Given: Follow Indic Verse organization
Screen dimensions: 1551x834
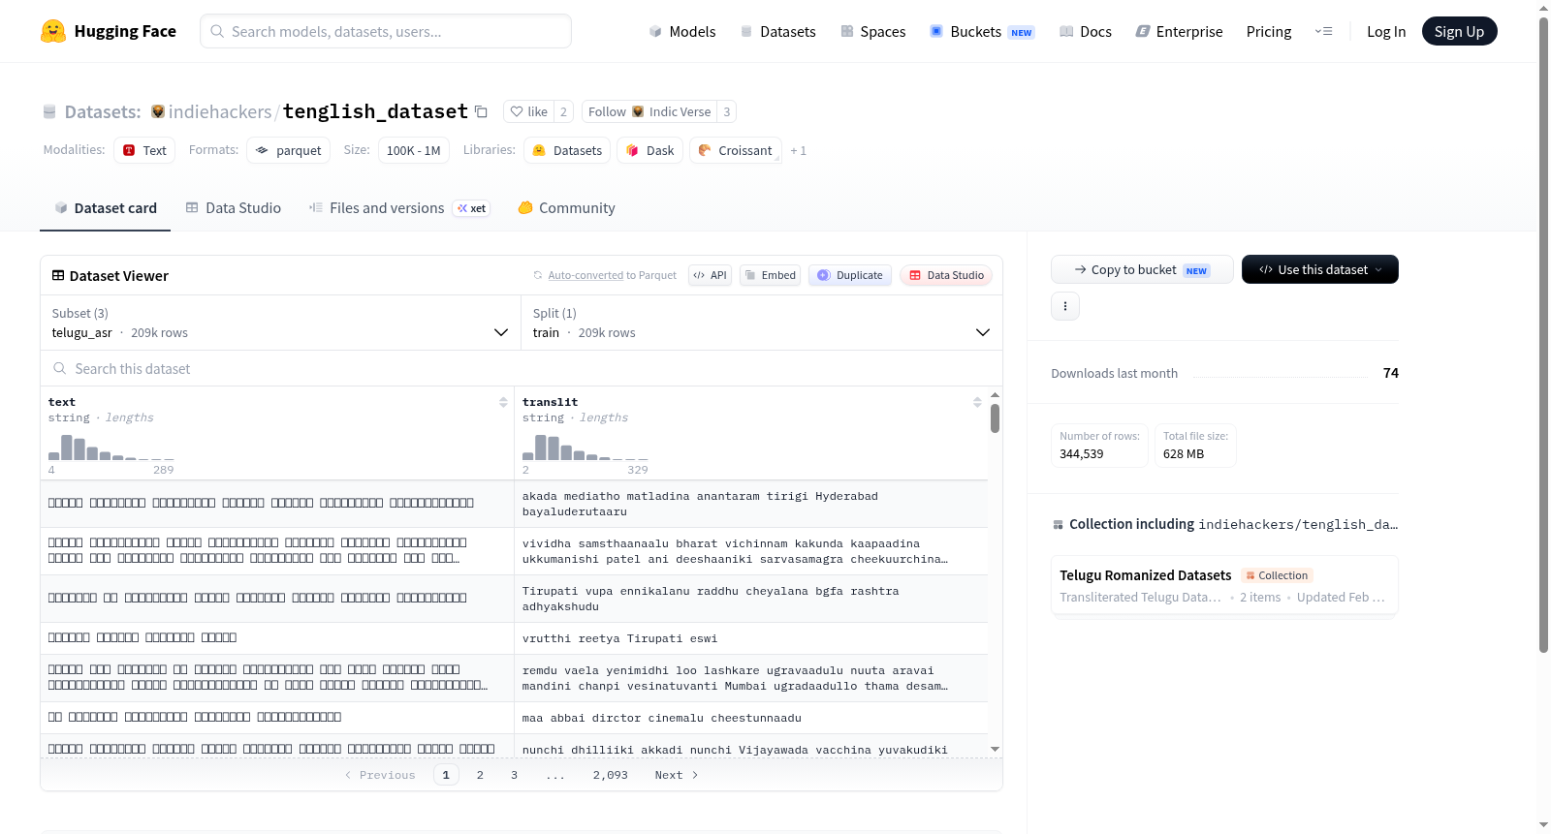Looking at the screenshot, I should pyautogui.click(x=649, y=111).
